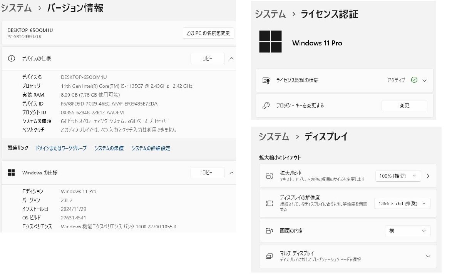Click the Windows 11 Pro edition value
This screenshot has width=462, height=276.
[79, 191]
